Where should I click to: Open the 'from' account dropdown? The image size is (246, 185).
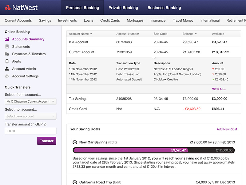click(30, 101)
